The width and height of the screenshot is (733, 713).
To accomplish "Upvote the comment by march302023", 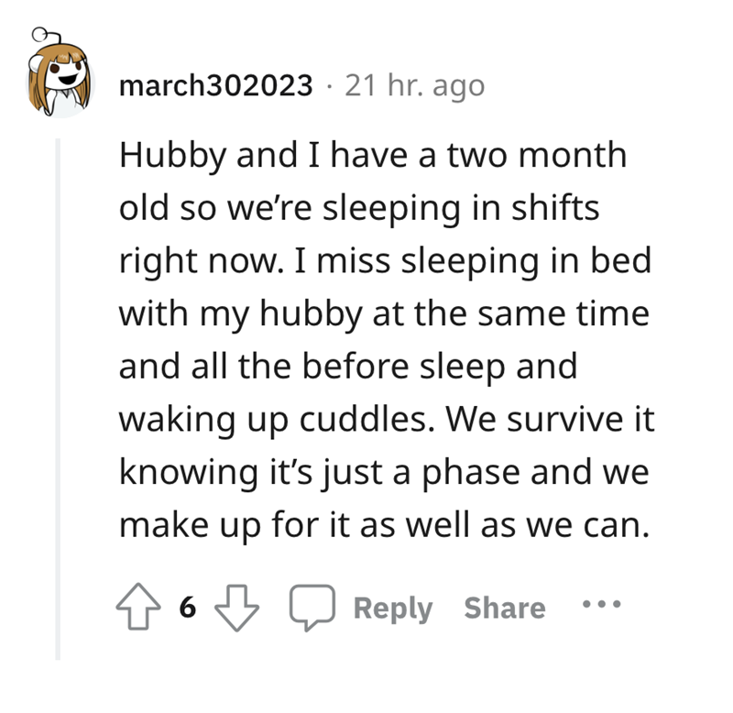I will coord(138,609).
